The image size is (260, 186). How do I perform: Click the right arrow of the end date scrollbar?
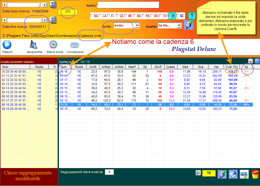45,20
